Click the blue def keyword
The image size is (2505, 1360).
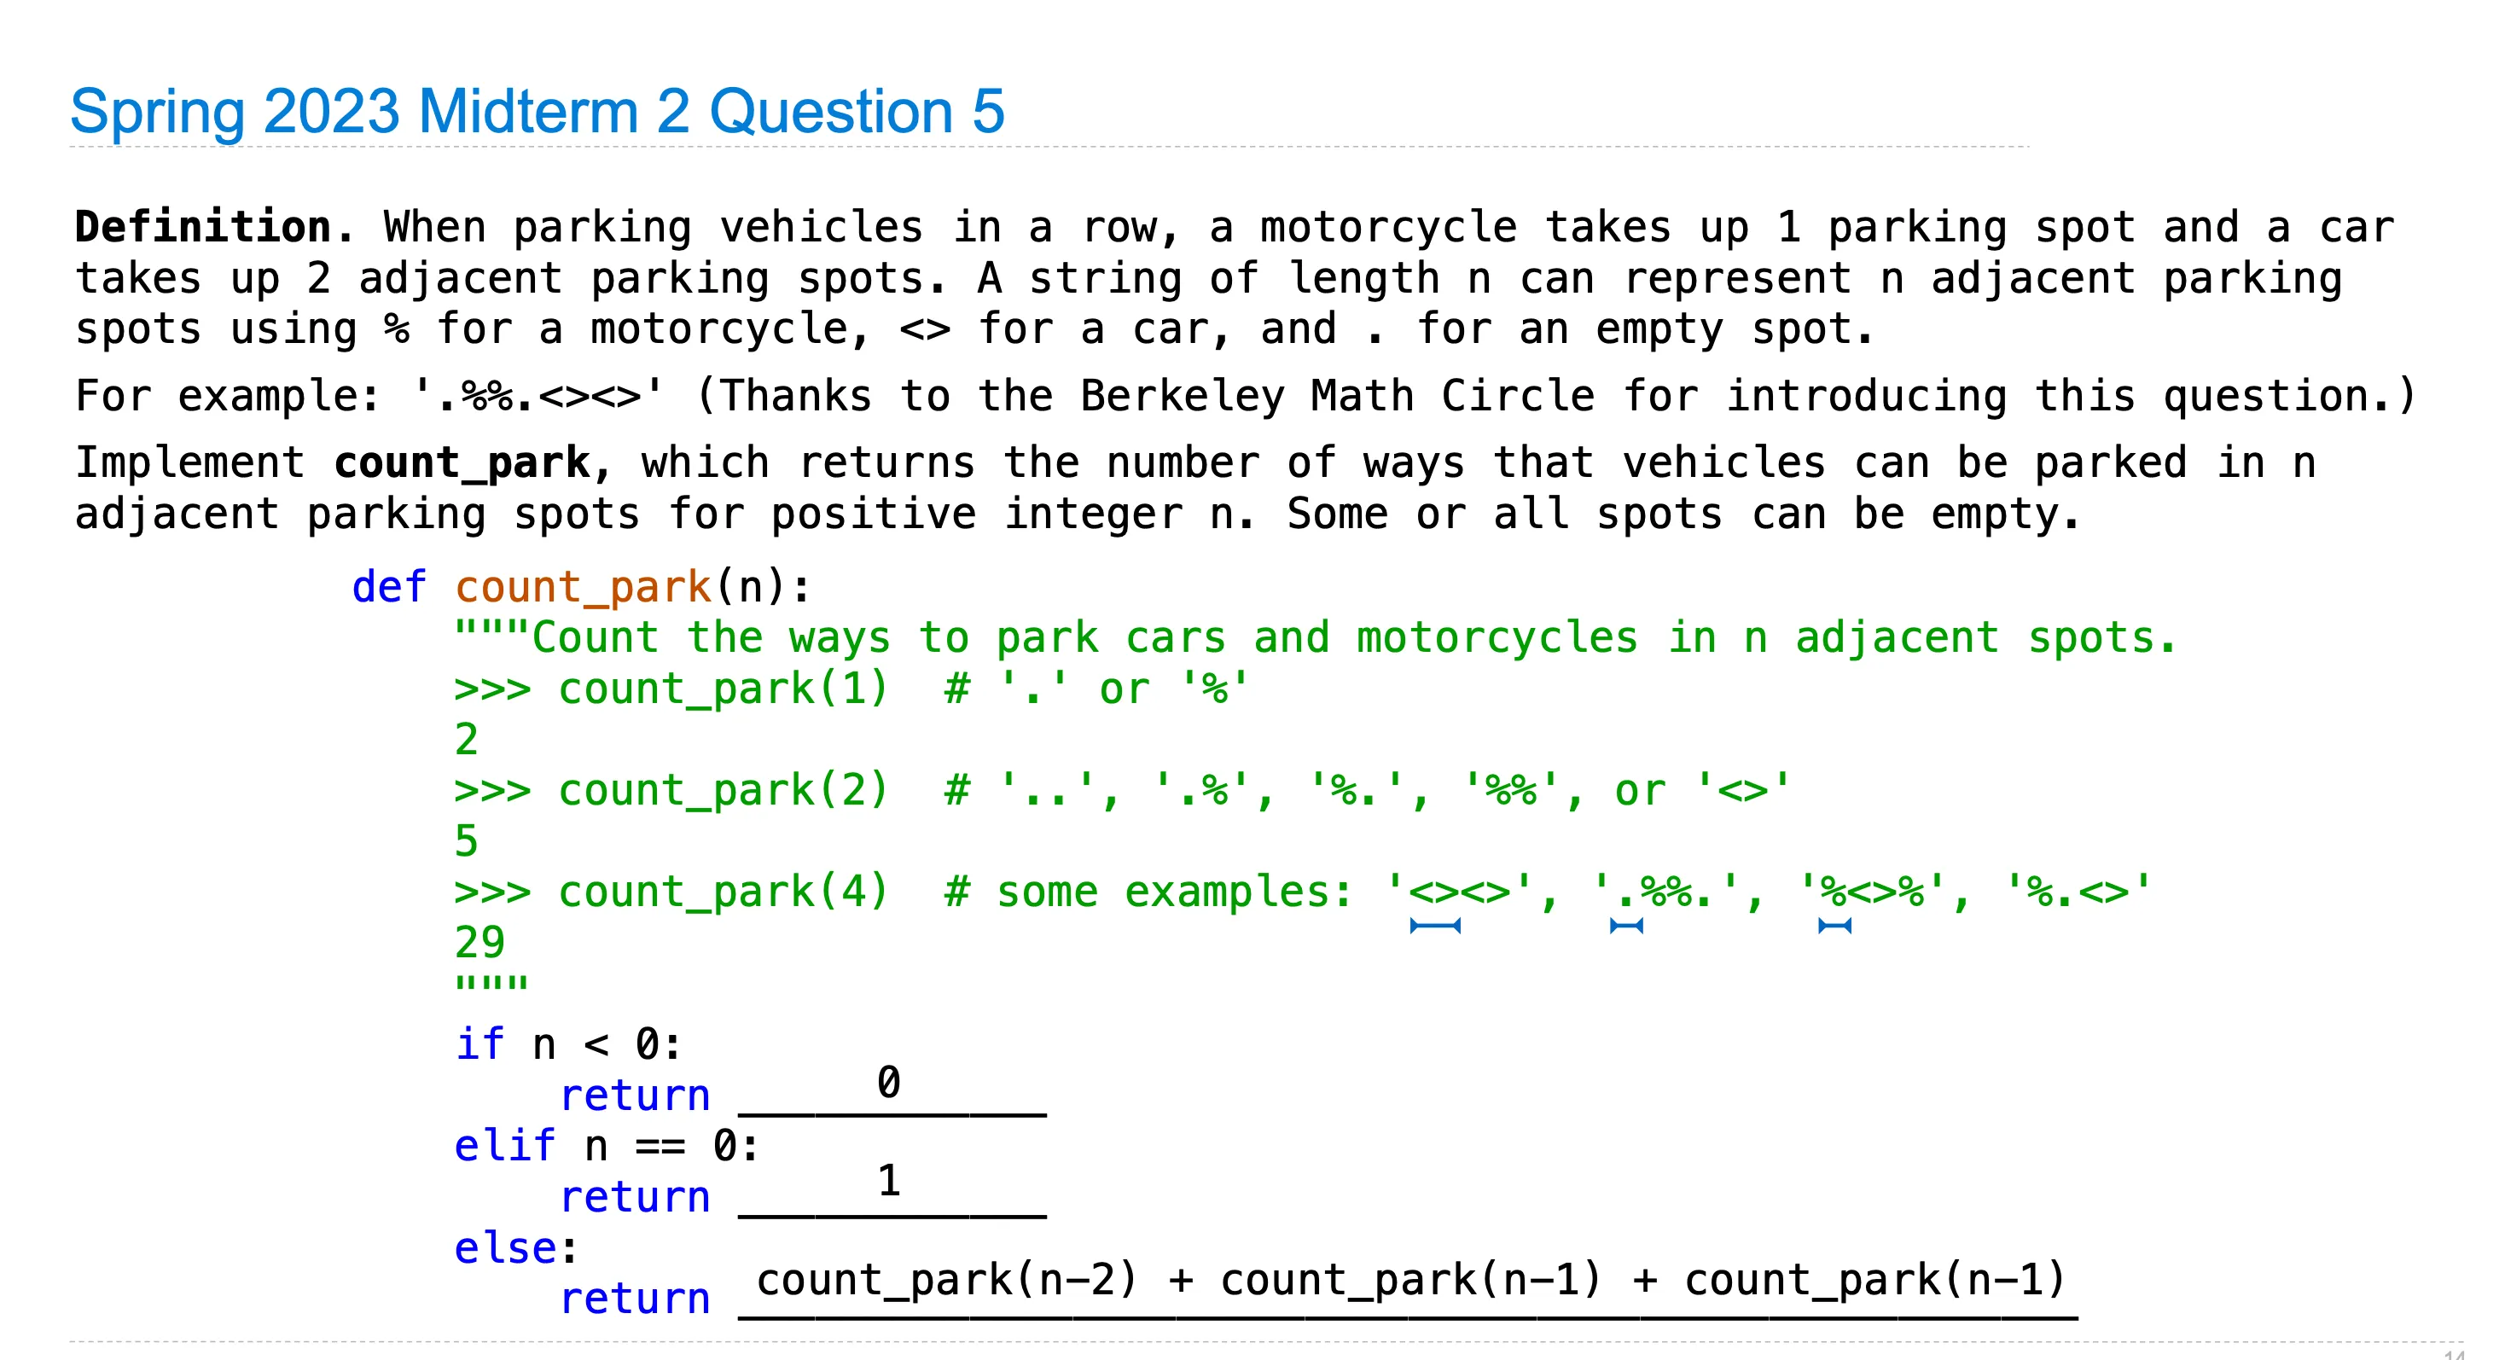(388, 586)
